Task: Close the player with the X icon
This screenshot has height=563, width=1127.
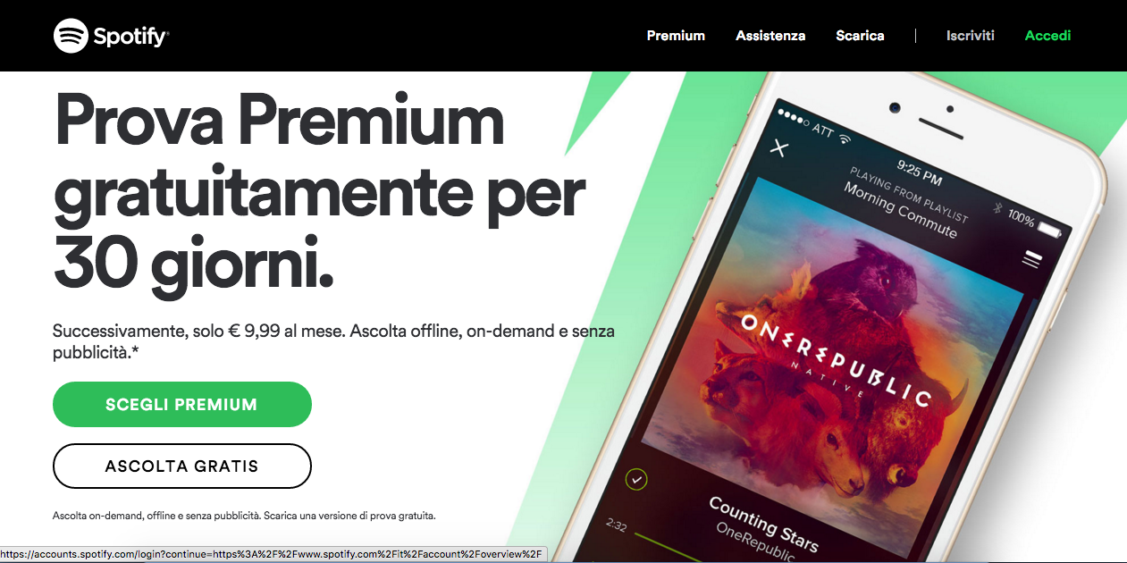Action: coord(779,147)
